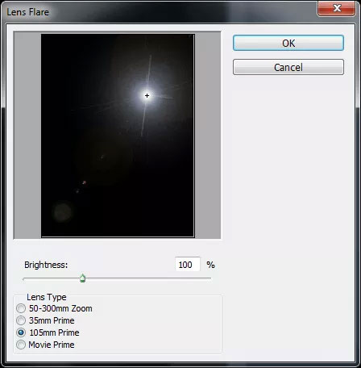The width and height of the screenshot is (361, 368).
Task: Choose the 35mm Prime lens option
Action: (21, 320)
